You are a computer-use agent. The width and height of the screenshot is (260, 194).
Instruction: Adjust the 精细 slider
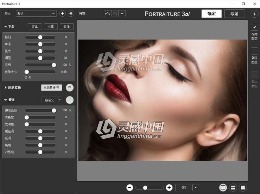coord(40,37)
